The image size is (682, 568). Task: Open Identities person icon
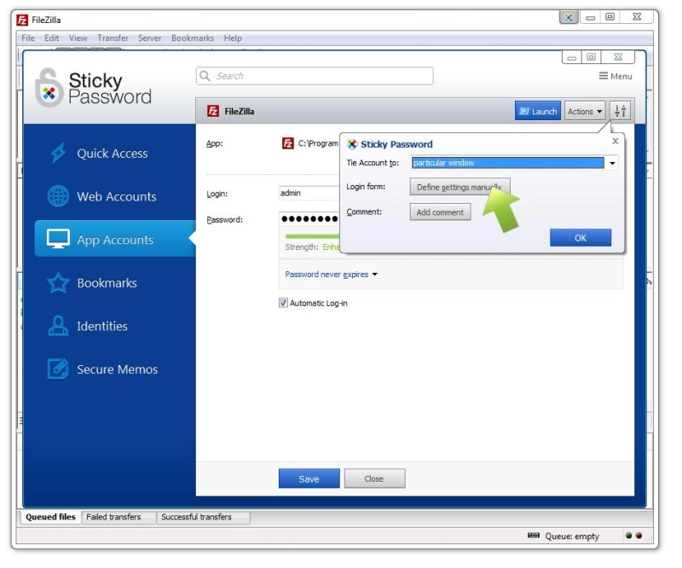pyautogui.click(x=58, y=326)
